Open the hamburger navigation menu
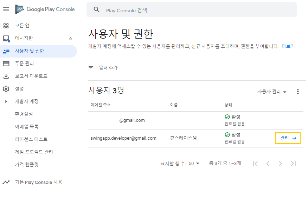This screenshot has width=308, height=199. click(x=6, y=9)
